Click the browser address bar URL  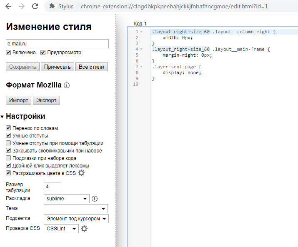click(174, 7)
